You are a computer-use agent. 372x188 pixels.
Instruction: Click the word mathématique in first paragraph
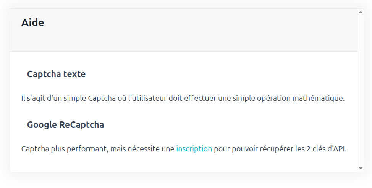pyautogui.click(x=319, y=98)
